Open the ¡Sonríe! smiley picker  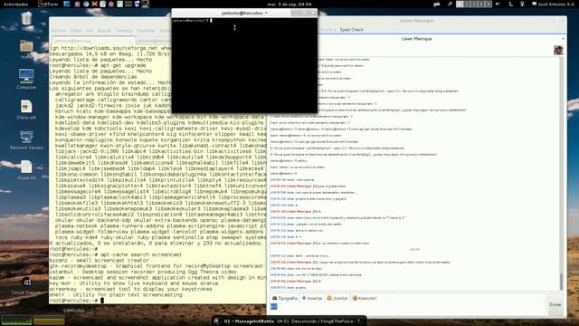coord(337,298)
